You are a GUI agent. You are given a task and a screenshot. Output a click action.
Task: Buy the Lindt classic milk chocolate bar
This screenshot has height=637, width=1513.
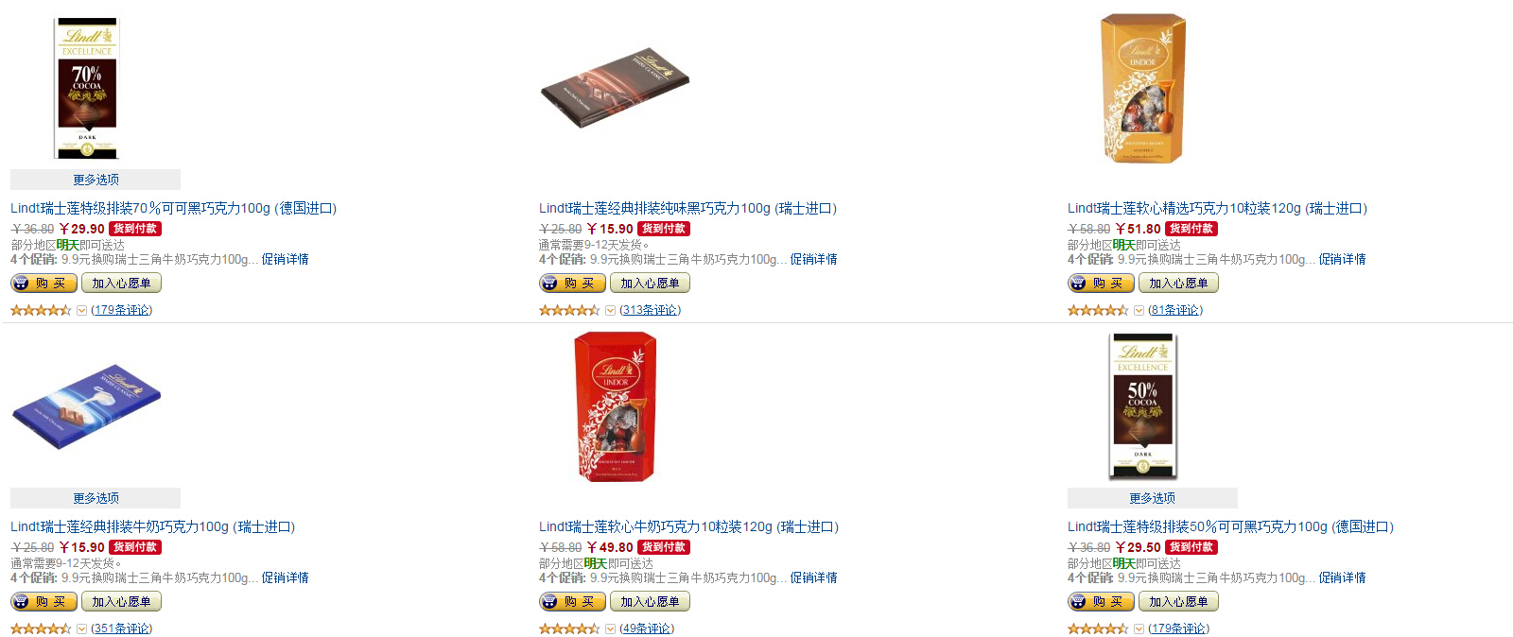tap(43, 601)
